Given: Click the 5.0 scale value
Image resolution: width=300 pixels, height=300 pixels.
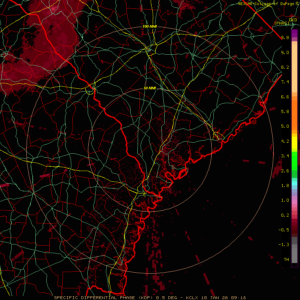Looking at the screenshot, I should 285,126.
